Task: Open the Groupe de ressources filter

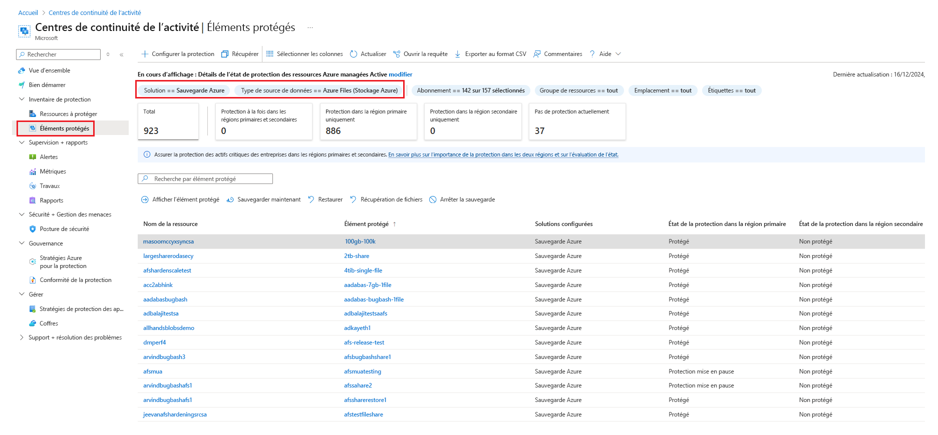Action: click(578, 90)
